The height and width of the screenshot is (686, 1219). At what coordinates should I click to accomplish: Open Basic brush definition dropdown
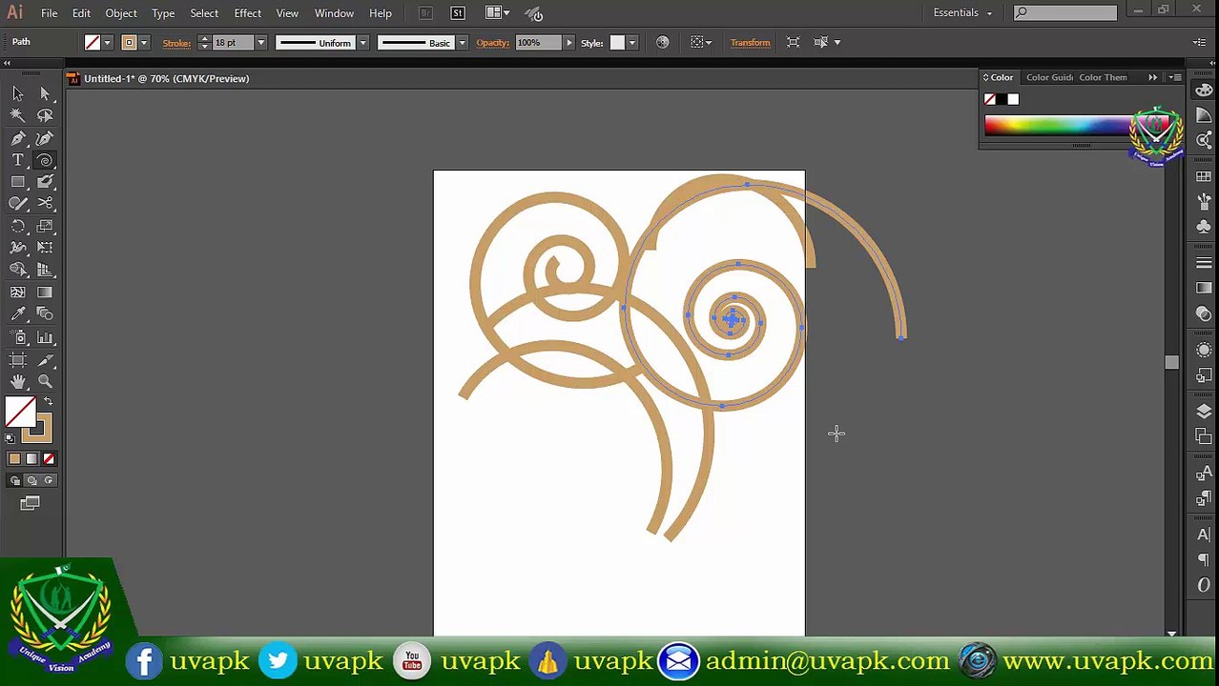(463, 43)
